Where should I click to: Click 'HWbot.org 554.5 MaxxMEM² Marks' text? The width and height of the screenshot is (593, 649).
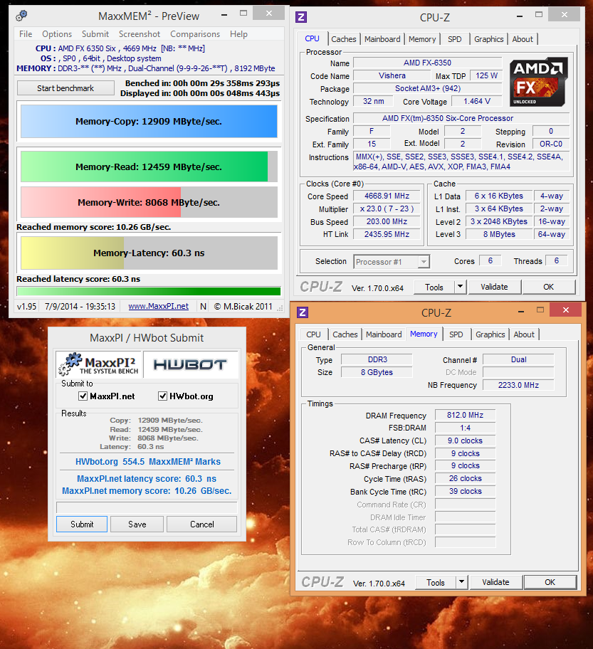click(148, 462)
